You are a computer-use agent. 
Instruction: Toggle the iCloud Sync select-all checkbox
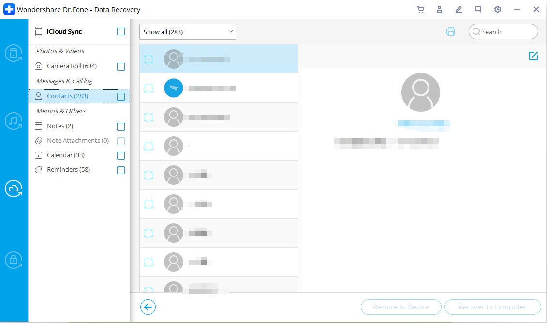coord(121,31)
